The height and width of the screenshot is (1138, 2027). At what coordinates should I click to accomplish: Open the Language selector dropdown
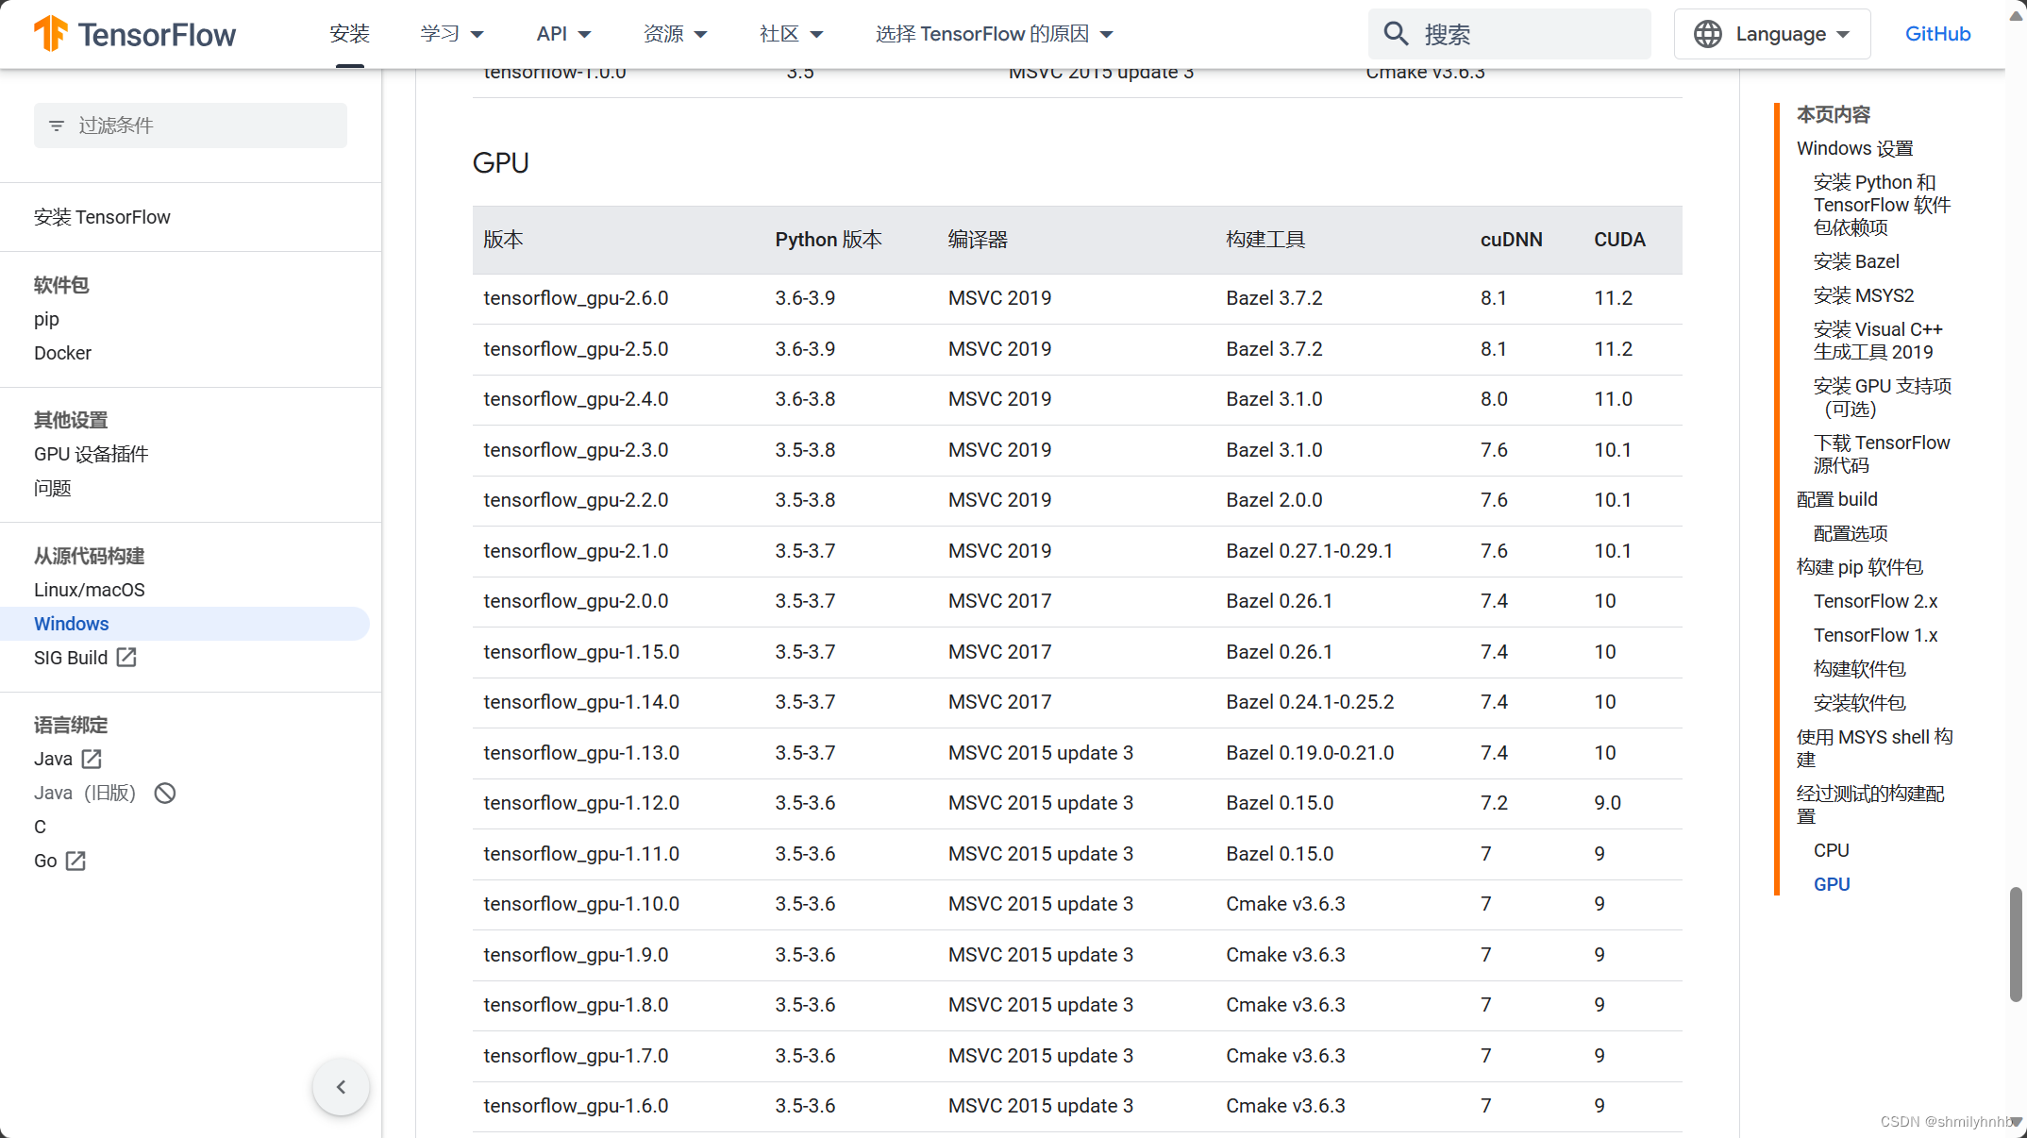[1772, 34]
